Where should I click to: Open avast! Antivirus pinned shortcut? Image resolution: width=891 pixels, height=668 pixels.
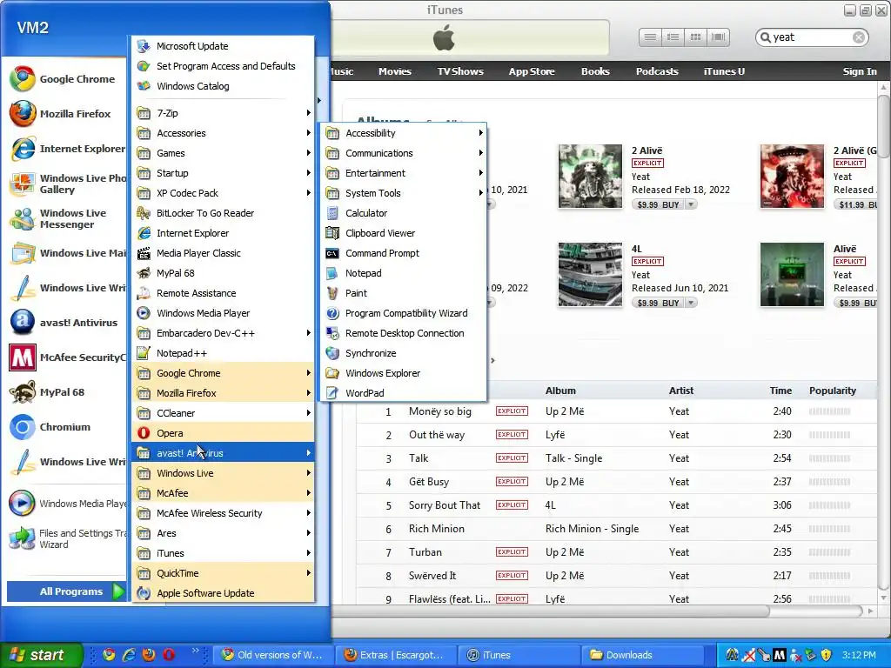coord(65,323)
